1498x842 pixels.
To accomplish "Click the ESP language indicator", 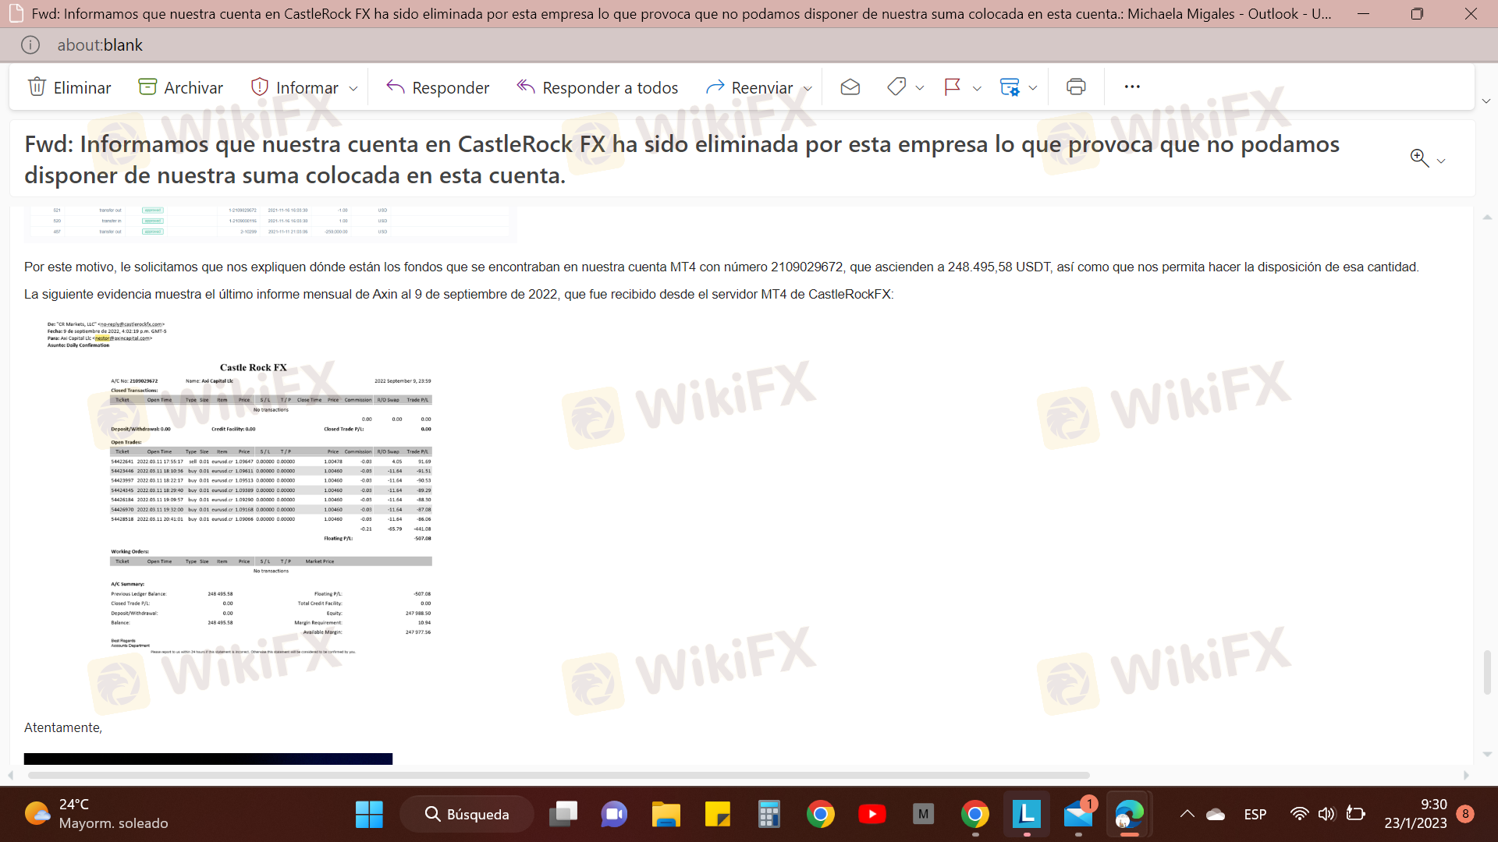I will (1255, 815).
